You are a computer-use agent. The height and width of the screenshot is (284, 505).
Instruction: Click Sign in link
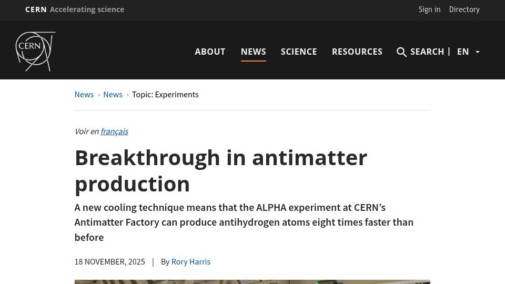429,9
